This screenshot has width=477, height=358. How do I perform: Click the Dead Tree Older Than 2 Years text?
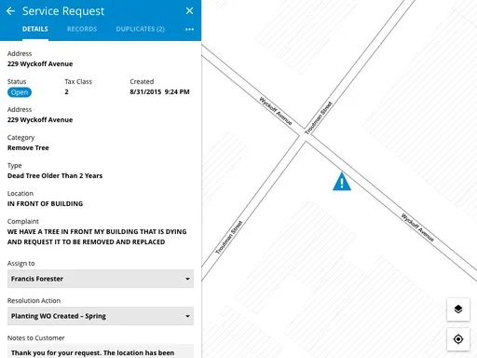pyautogui.click(x=55, y=176)
